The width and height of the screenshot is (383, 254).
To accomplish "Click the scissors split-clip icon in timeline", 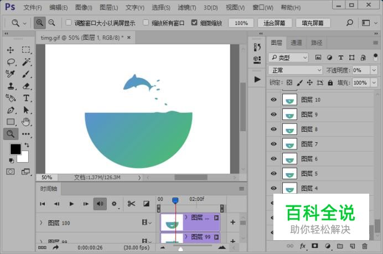I will click(x=131, y=204).
